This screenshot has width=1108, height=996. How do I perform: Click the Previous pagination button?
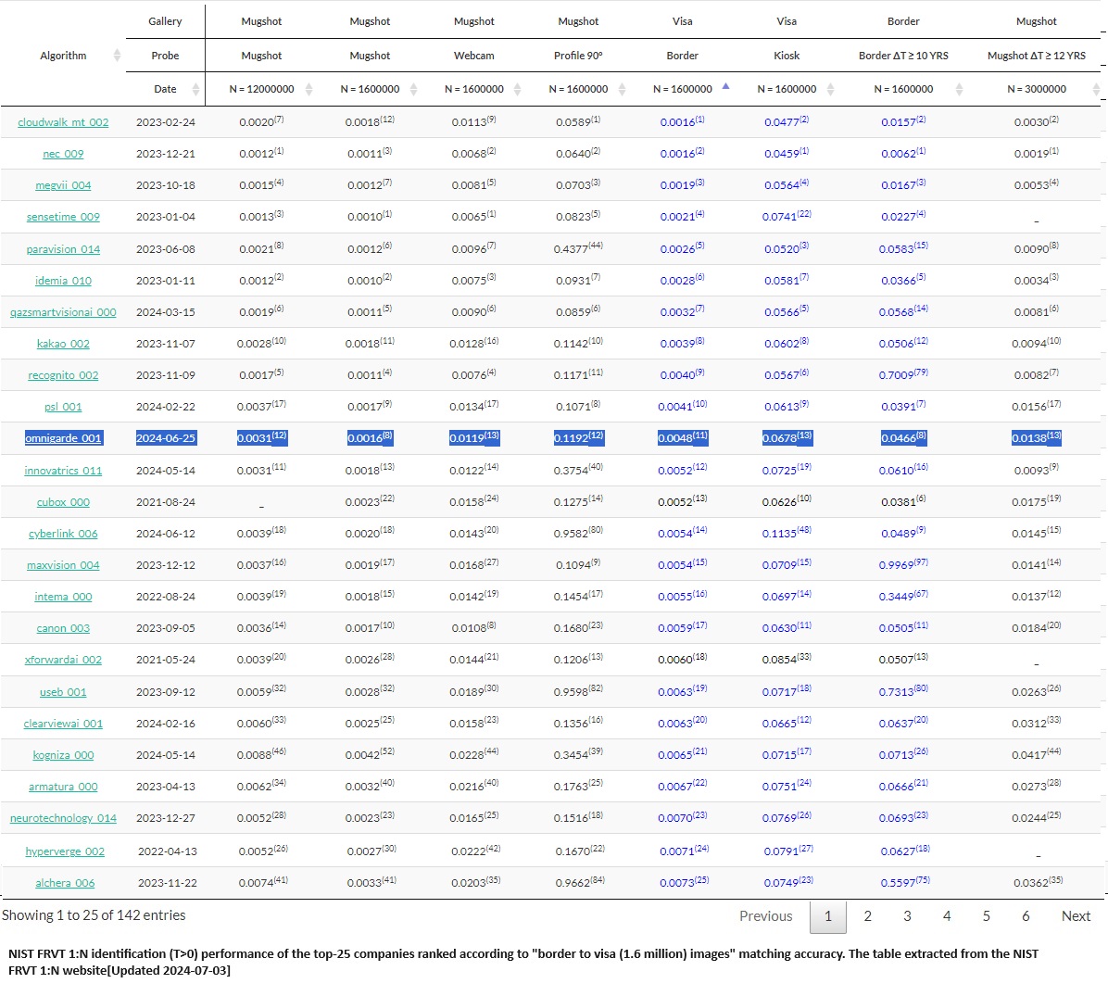coord(765,916)
